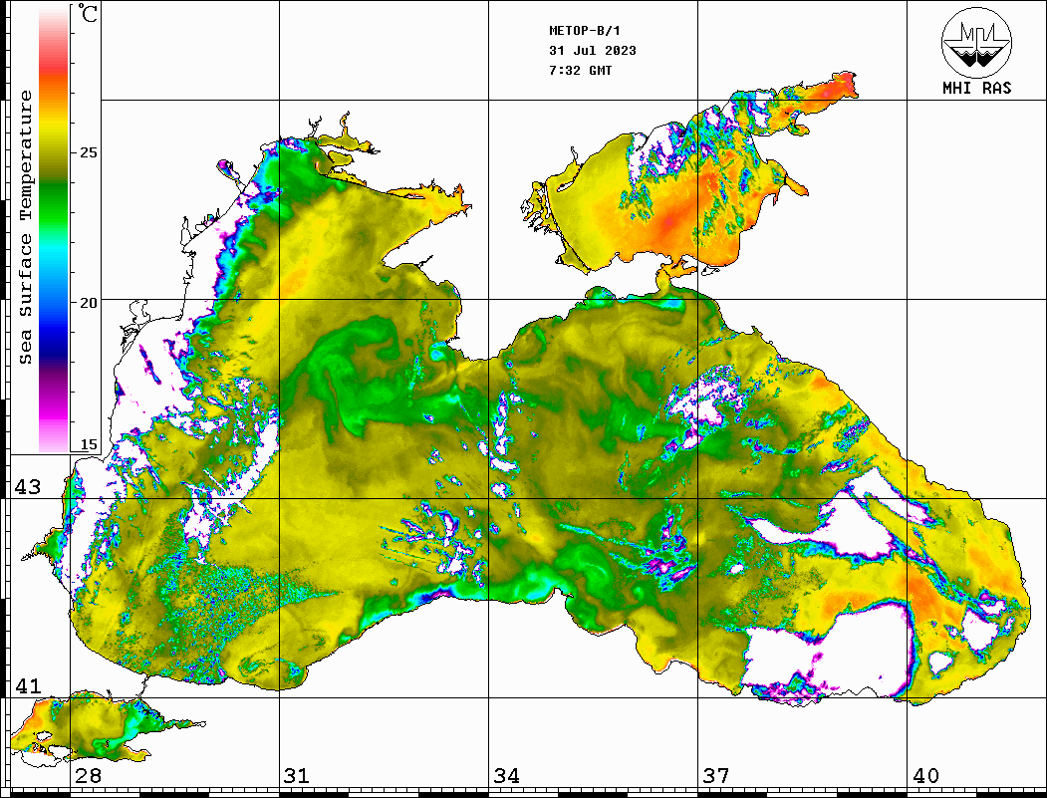1047x798 pixels.
Task: Click longitude label 37
Action: click(x=716, y=775)
